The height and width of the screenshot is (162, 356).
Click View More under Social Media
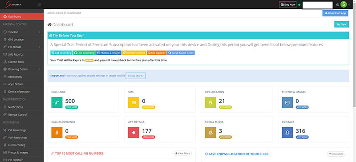tap(226, 137)
